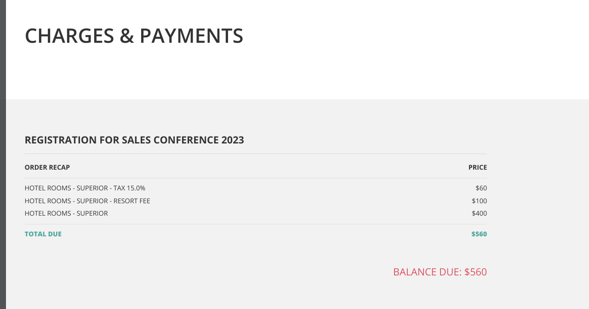Select the Registration for Sales Conference 2023 title
Image resolution: width=589 pixels, height=309 pixels.
(134, 140)
